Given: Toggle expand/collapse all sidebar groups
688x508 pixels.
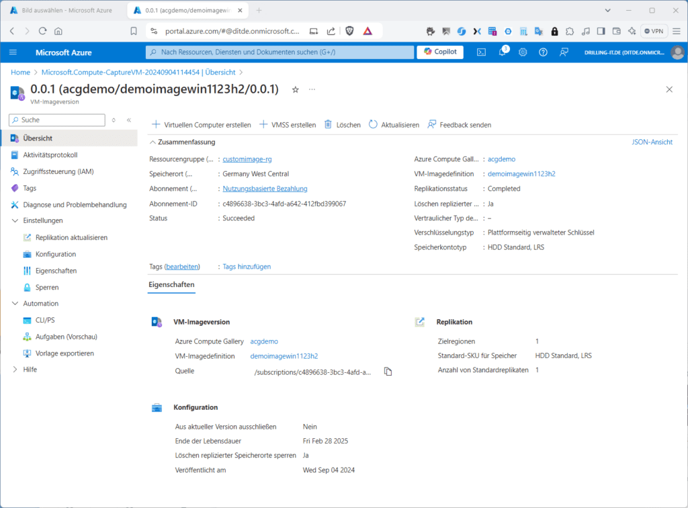Looking at the screenshot, I should (114, 120).
